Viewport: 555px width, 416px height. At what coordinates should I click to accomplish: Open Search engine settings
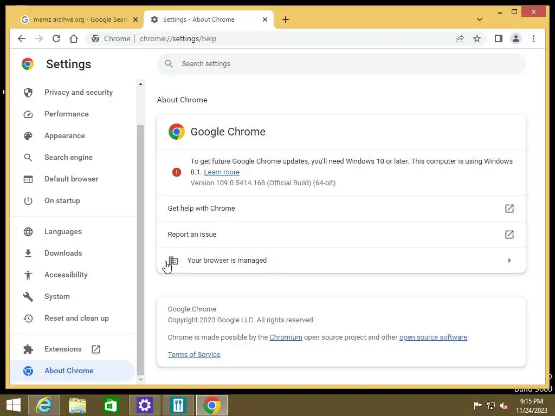coord(73,157)
